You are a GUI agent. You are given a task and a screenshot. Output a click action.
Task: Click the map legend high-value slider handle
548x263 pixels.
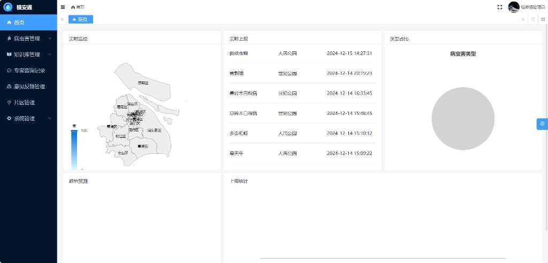pyautogui.click(x=74, y=130)
